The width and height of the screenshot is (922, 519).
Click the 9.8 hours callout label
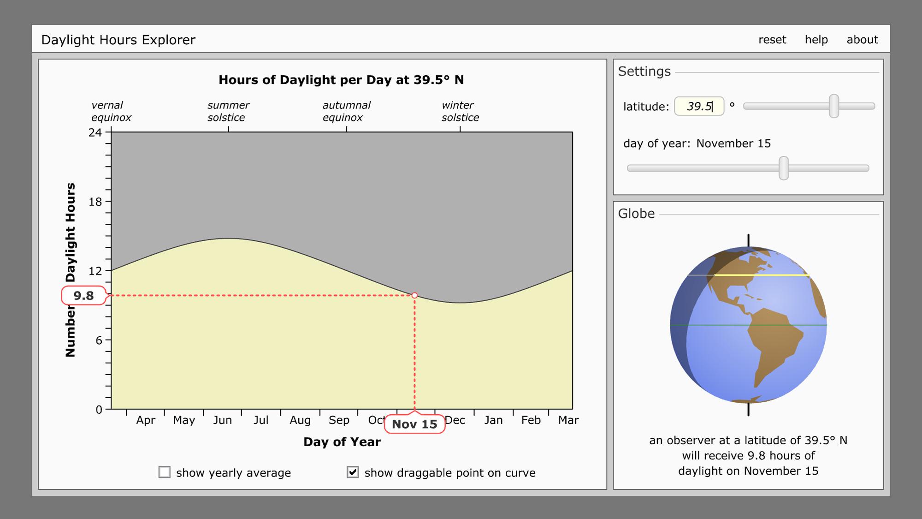[x=84, y=296]
